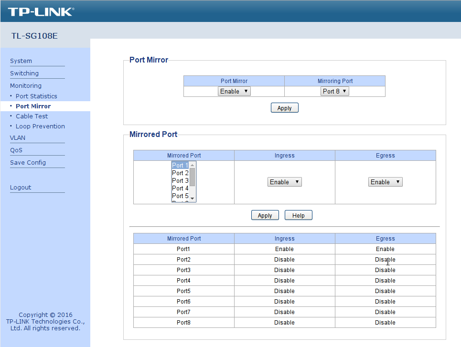The height and width of the screenshot is (347, 461).
Task: Go to Port Statistics page
Action: [36, 96]
